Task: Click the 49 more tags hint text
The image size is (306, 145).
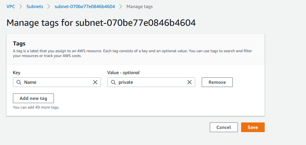Action: 36,107
